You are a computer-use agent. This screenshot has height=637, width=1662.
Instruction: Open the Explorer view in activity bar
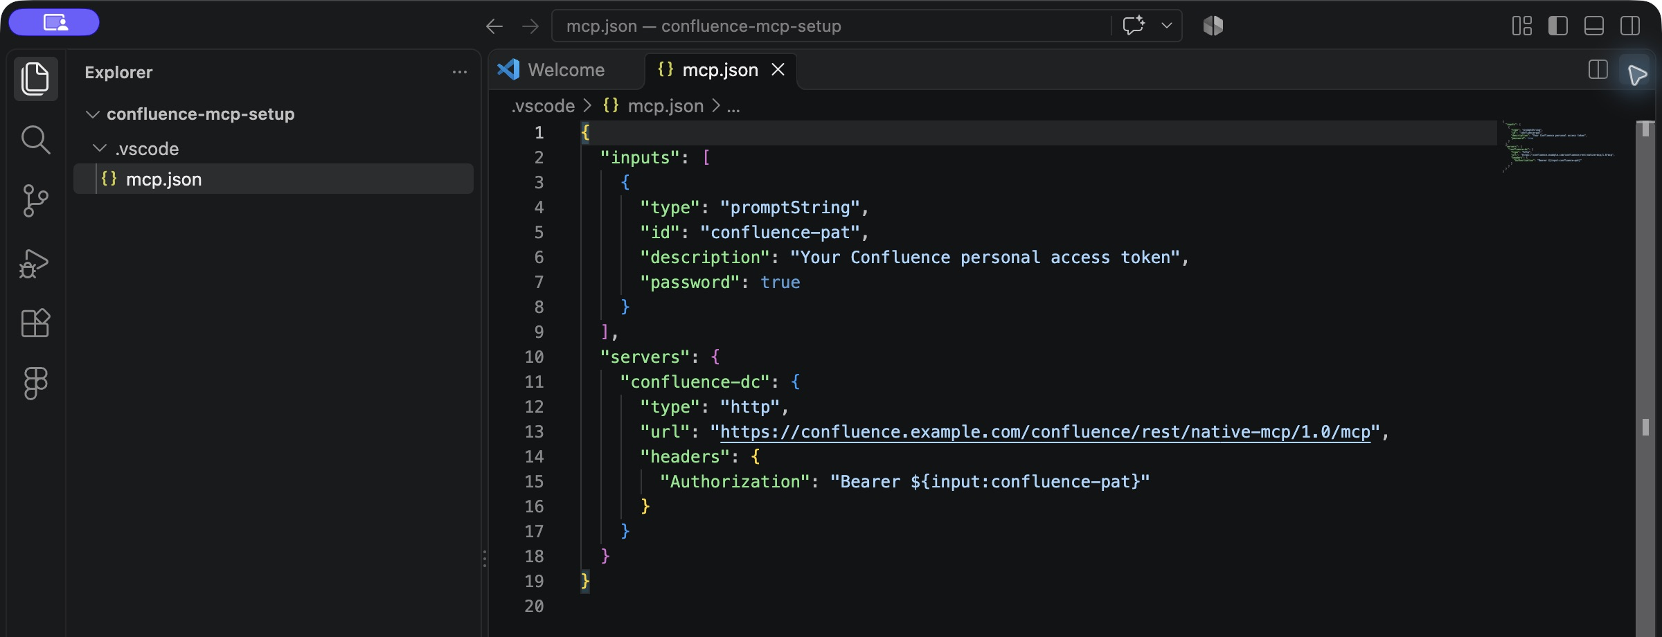point(35,78)
